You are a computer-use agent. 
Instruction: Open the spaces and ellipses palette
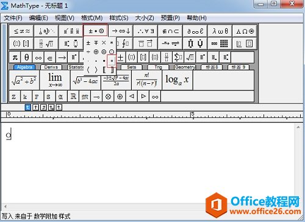click(46, 31)
